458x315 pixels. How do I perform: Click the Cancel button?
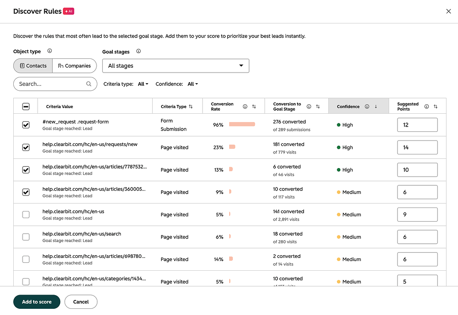pyautogui.click(x=81, y=302)
